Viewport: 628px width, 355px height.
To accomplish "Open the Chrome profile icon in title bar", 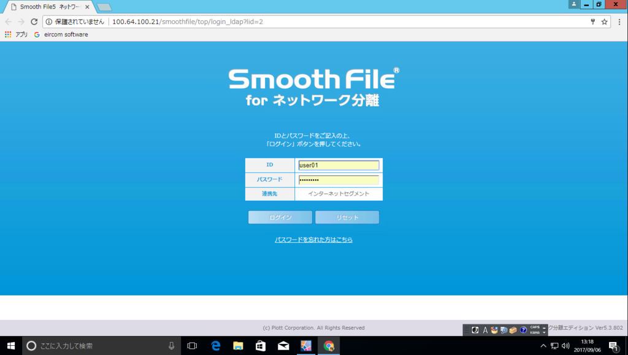I will pos(573,5).
